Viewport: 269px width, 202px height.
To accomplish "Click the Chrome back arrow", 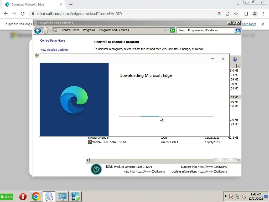I will 6,14.
